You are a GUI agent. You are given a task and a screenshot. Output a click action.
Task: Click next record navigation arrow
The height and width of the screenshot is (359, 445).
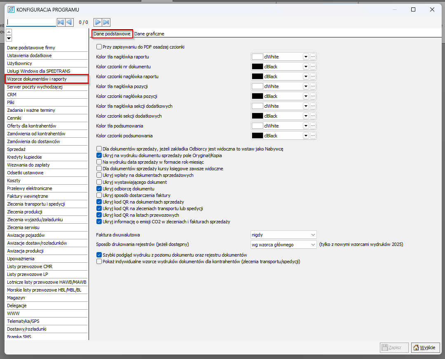98,22
